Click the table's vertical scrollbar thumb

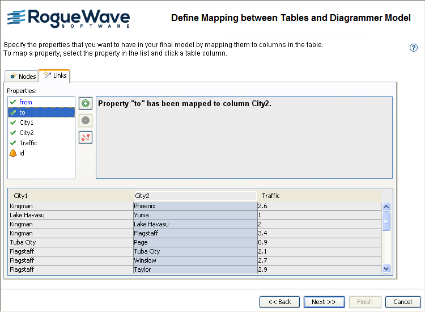[x=386, y=220]
